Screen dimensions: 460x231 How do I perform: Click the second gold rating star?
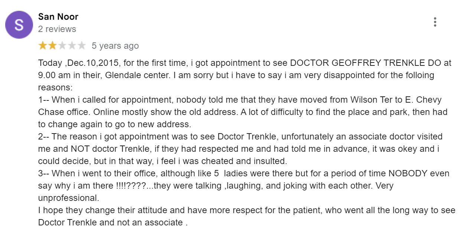(52, 46)
